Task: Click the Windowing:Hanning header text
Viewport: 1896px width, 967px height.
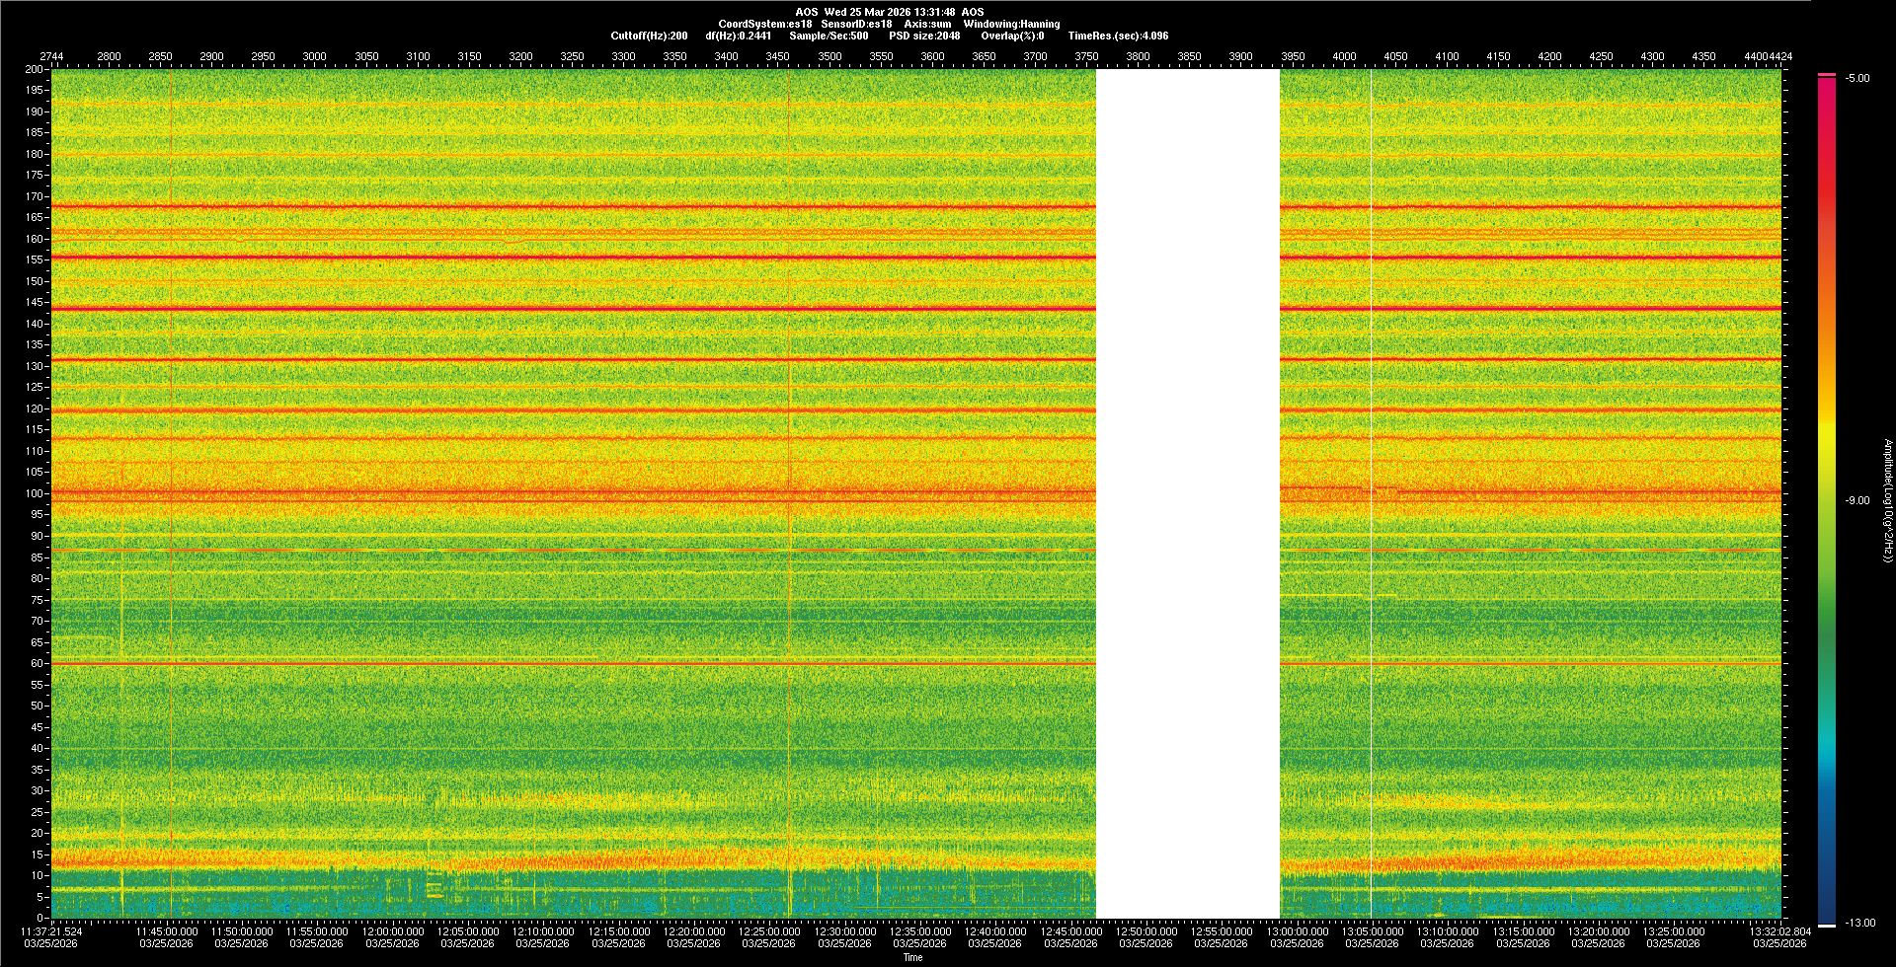Action: (1011, 24)
